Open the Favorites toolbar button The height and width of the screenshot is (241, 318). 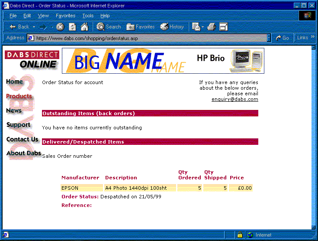tap(141, 27)
